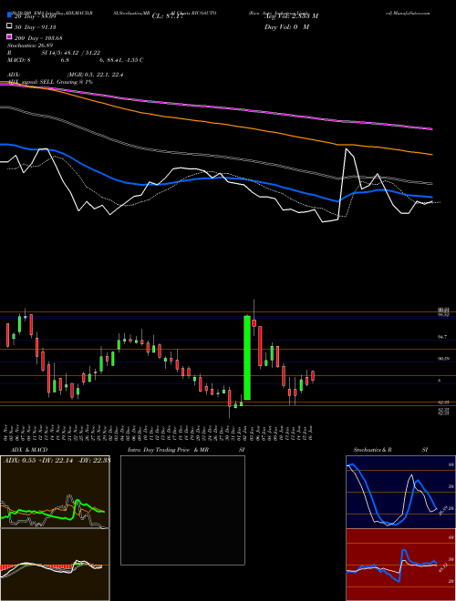This screenshot has width=456, height=601.
Task: Click the blue 20 Day EMA legend swatch
Action: click(x=9, y=15)
